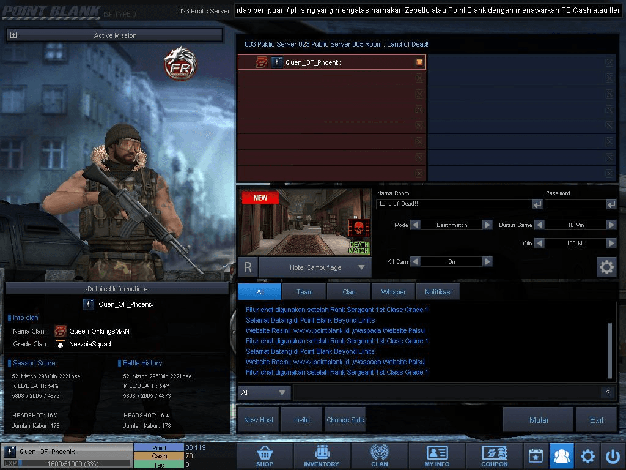
Task: Open game settings gear in bottom bar
Action: point(587,455)
